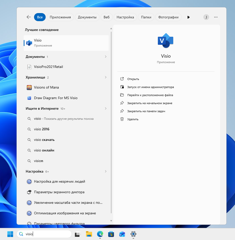The height and width of the screenshot is (240, 235).
Task: Switch to Настройка filter
Action: [x=125, y=17]
